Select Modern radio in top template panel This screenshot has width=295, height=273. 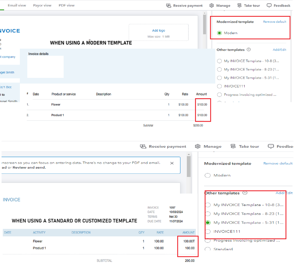(219, 33)
